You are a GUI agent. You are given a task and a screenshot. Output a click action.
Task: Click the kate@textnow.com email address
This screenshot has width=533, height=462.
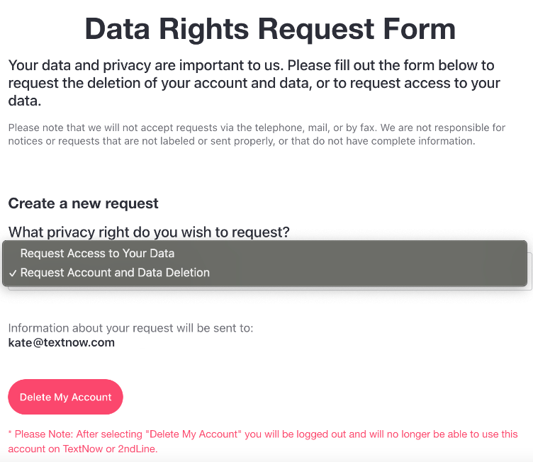point(62,342)
